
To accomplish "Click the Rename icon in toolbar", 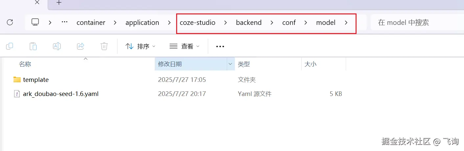I will click(x=57, y=46).
